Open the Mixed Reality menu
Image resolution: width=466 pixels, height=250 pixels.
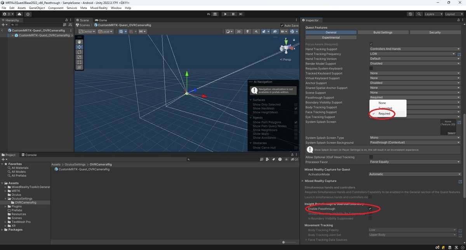click(x=99, y=8)
